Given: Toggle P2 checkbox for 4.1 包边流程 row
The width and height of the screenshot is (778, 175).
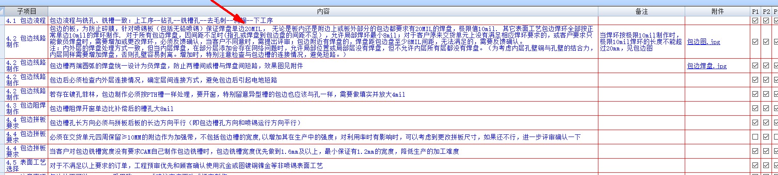Looking at the screenshot, I should (x=766, y=20).
